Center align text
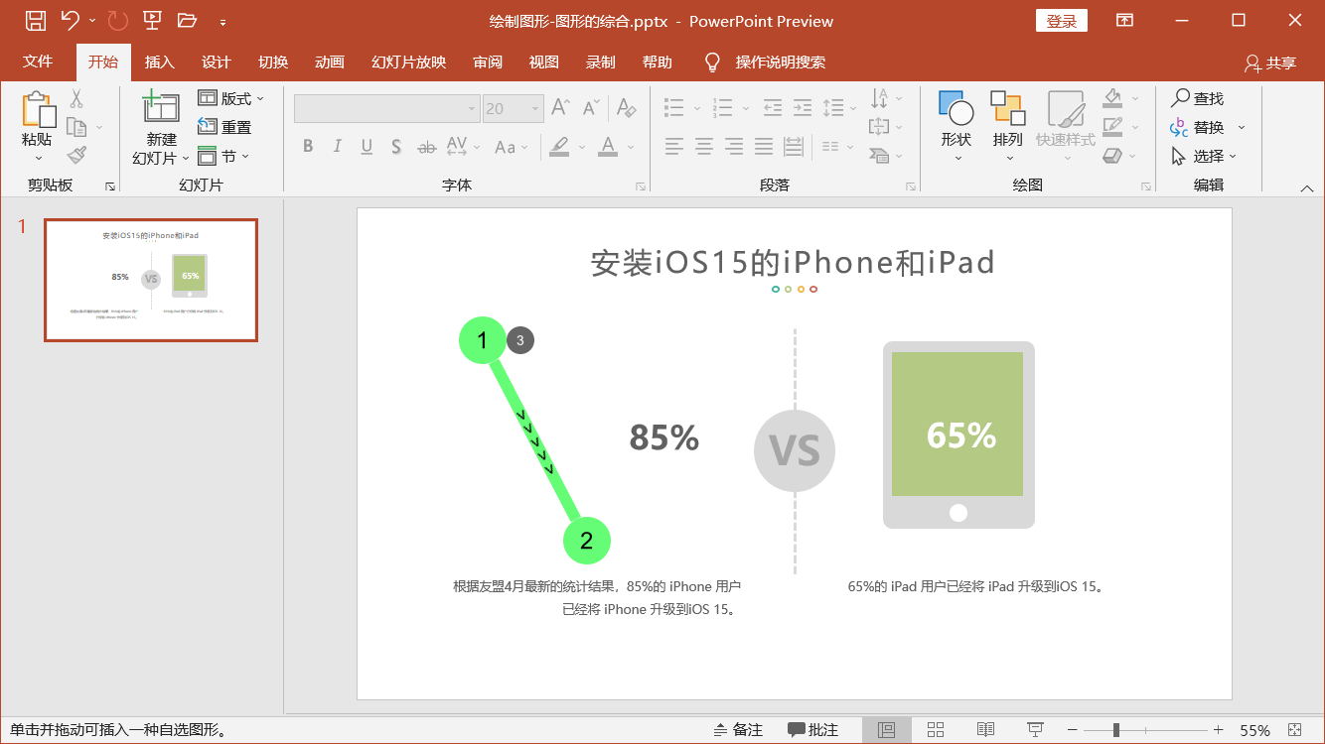1325x744 pixels. [x=704, y=147]
